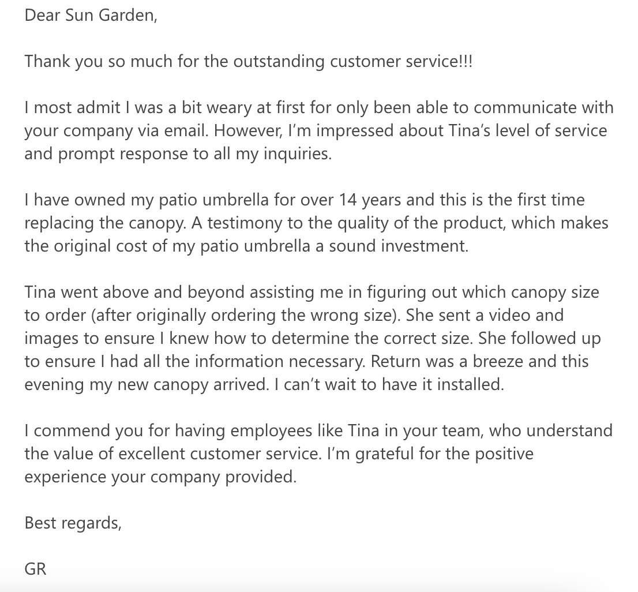638x592 pixels.
Task: Click 'customer service!!!' at end of thank-you line
Action: [401, 61]
